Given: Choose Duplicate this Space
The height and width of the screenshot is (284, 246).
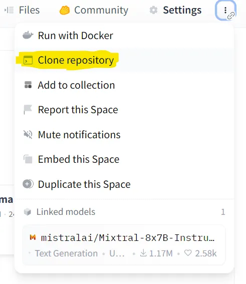Looking at the screenshot, I should [x=124, y=184].
